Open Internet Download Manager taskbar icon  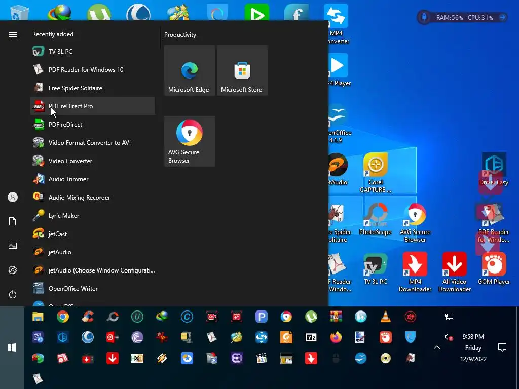coord(162,317)
